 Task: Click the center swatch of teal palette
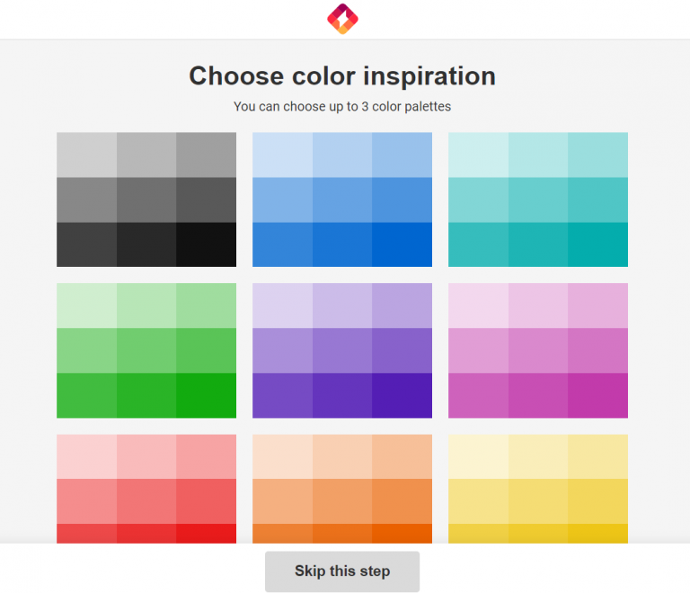coord(538,199)
